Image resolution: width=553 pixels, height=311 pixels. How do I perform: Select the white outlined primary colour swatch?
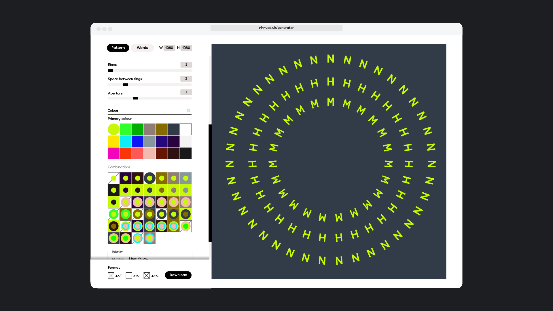tap(185, 129)
